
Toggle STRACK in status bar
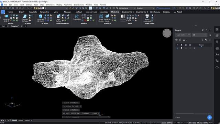coord(170,123)
